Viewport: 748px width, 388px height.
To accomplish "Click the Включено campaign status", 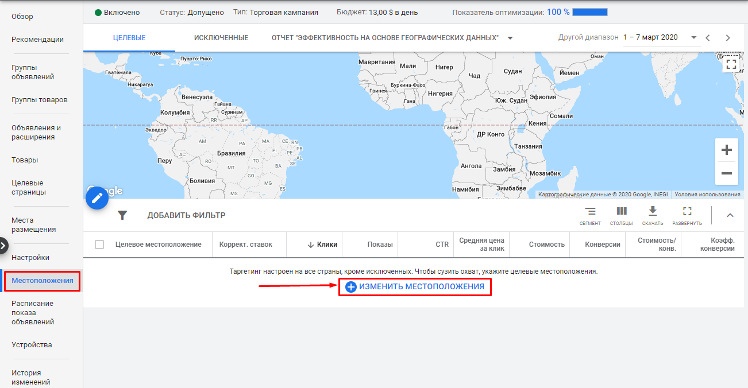I will point(117,12).
